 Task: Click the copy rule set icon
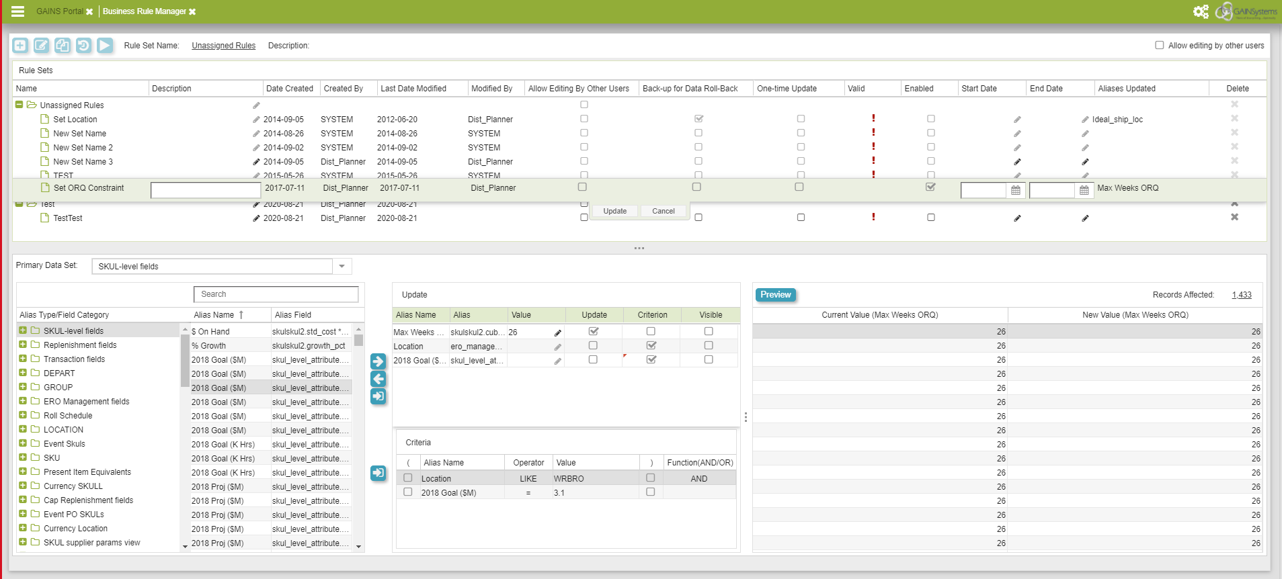63,45
